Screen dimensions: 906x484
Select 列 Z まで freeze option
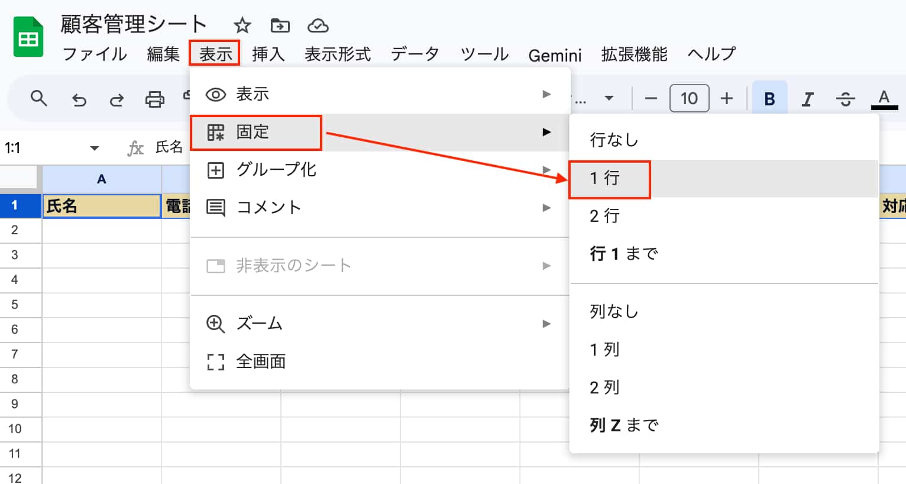(x=724, y=425)
